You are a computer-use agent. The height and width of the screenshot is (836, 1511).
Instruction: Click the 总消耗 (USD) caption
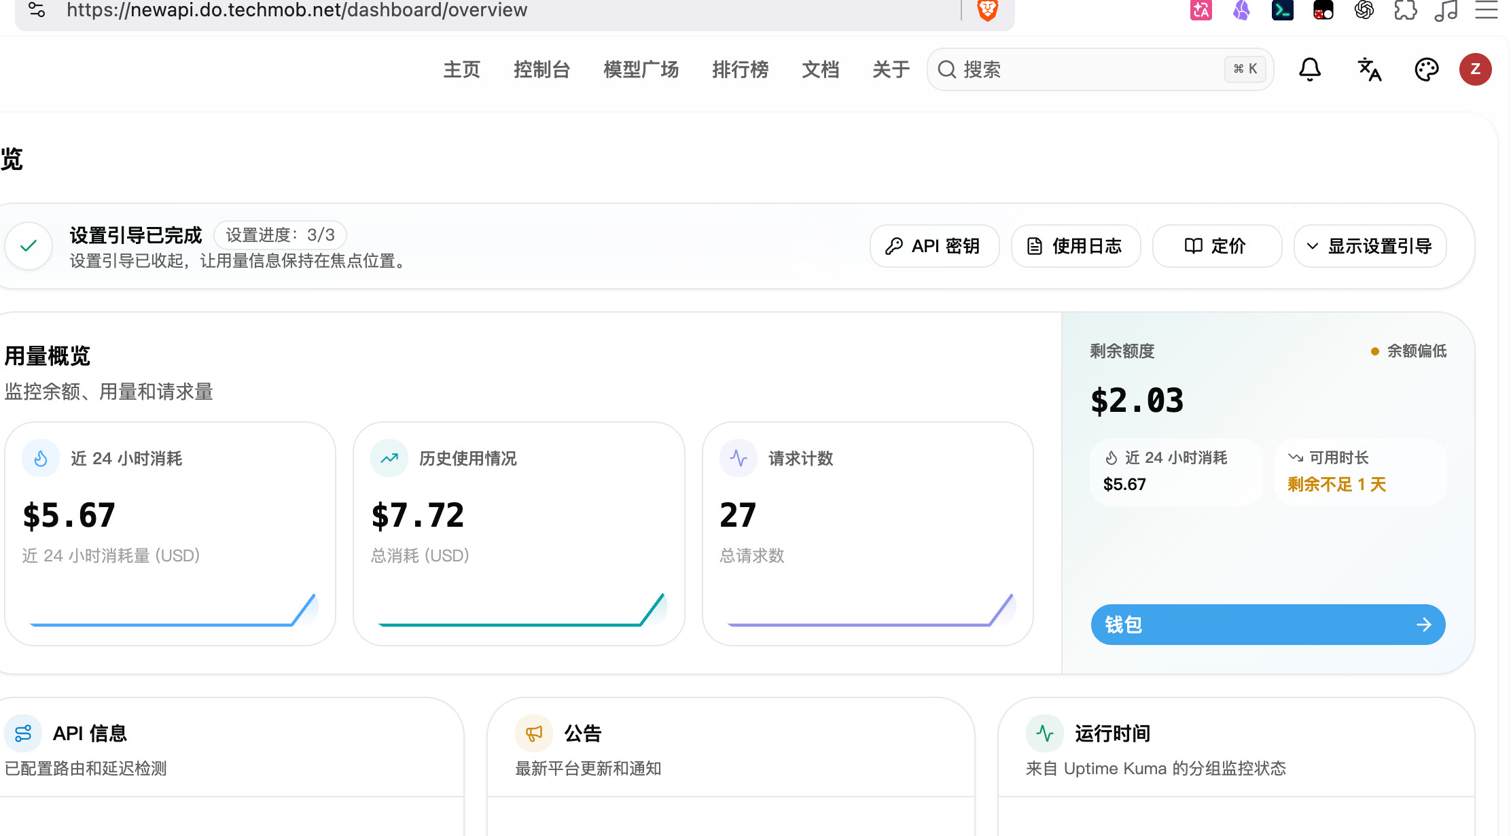click(421, 556)
